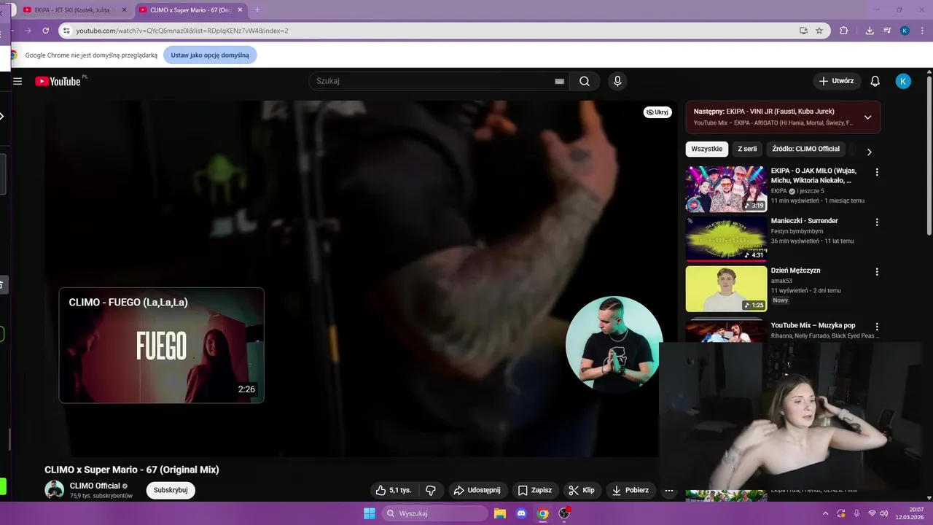
Task: Open more actions three-dot button under video
Action: pos(669,490)
